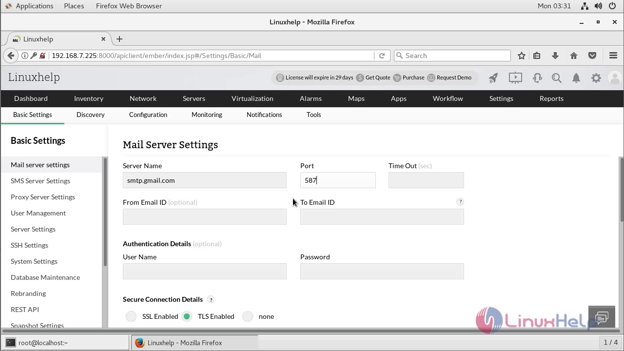The width and height of the screenshot is (624, 351).
Task: Click the Password input field
Action: click(382, 272)
